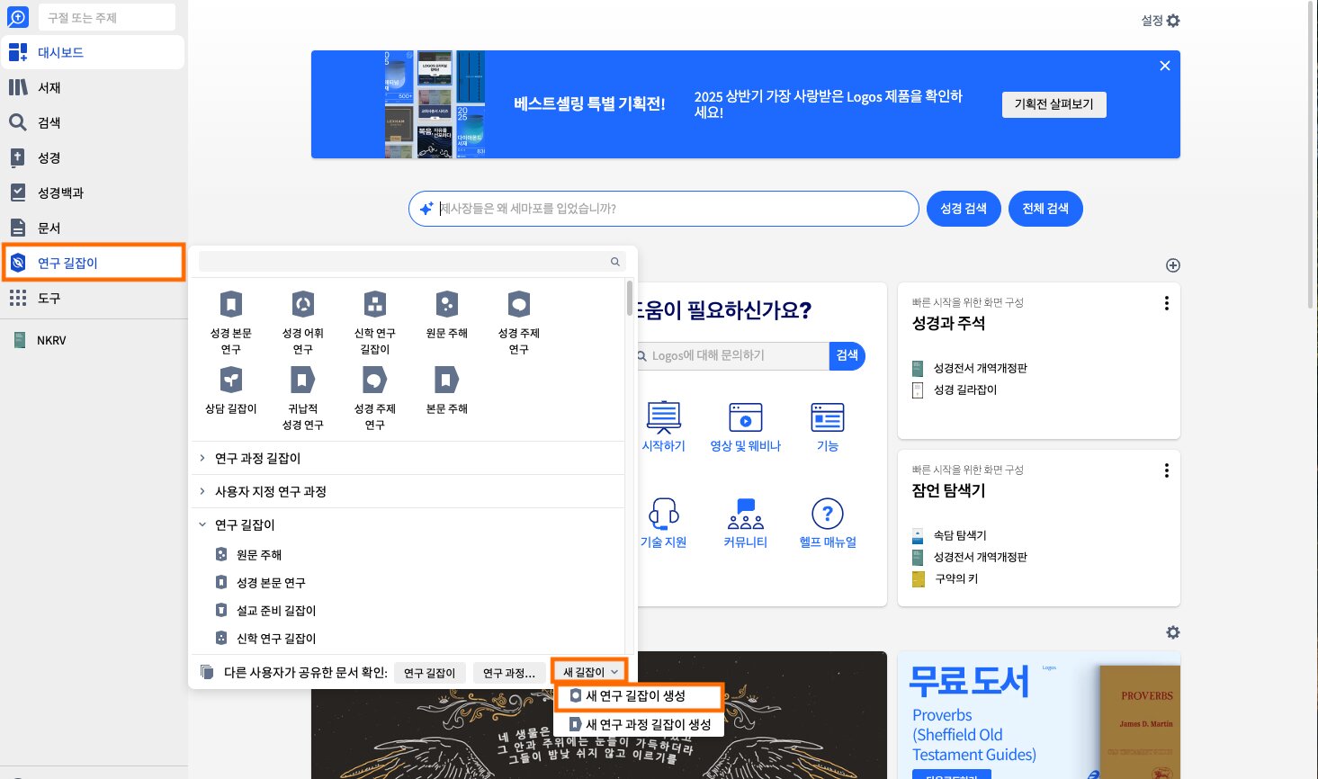This screenshot has height=779, width=1318.
Task: Open 성경 길라잡이 in the 성경과 주석 card
Action: coord(955,389)
